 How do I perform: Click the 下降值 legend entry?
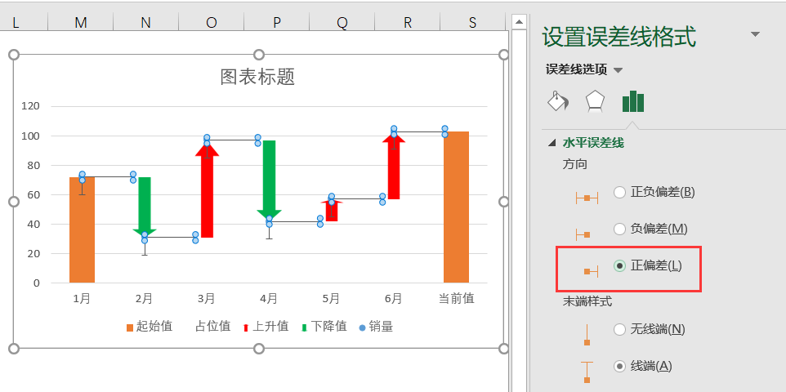[x=324, y=327]
